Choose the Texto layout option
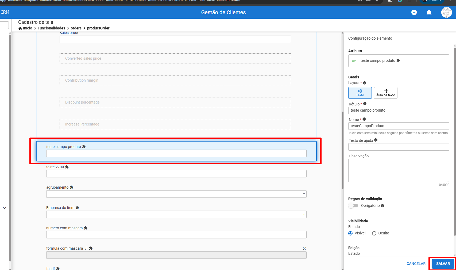 [360, 93]
